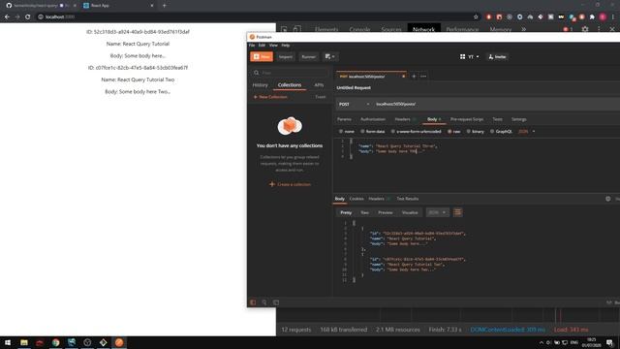
Task: Open the request tabs three-dot options menu
Action: coord(423,77)
